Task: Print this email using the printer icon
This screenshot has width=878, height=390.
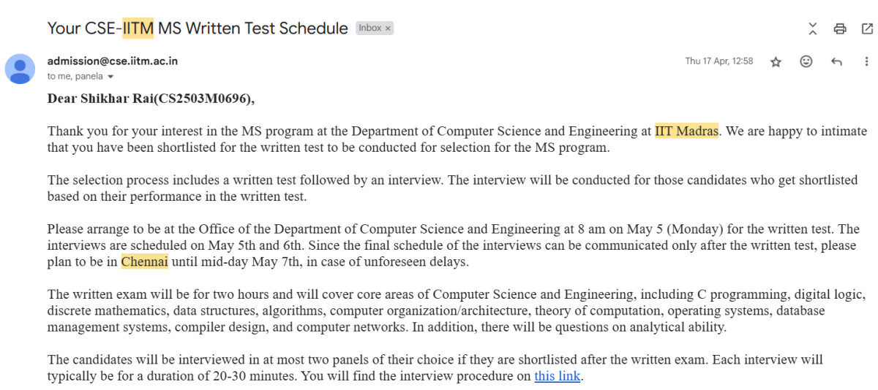Action: 840,29
